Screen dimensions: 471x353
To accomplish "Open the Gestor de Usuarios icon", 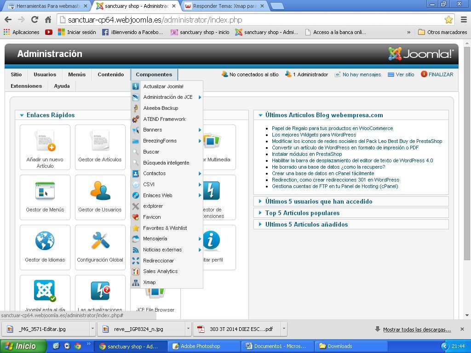I will 100,197.
